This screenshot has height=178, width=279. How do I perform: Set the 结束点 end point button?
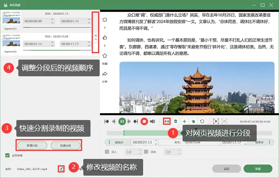pos(261,142)
